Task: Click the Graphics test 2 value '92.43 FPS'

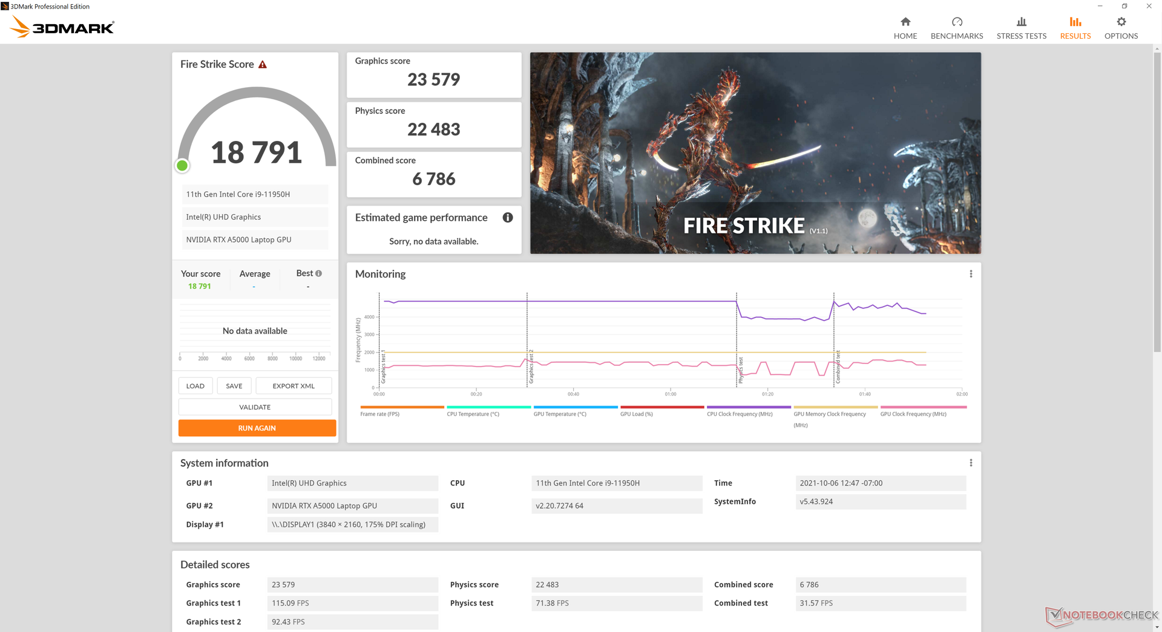Action: pyautogui.click(x=353, y=622)
